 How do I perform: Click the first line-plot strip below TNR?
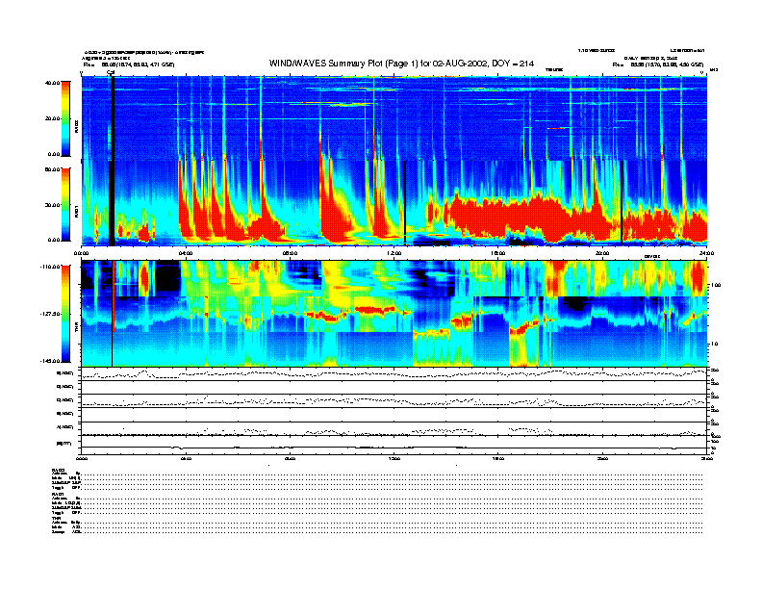[x=394, y=374]
